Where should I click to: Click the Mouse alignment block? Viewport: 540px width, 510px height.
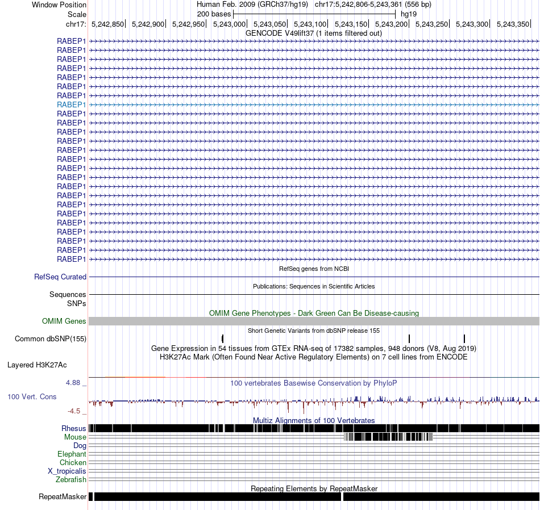point(388,437)
